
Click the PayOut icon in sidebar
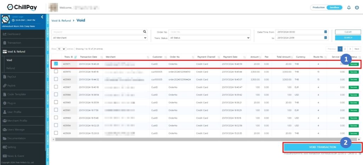pyautogui.click(x=5, y=77)
